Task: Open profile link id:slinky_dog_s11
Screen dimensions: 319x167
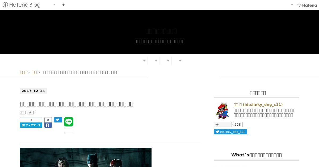Action: pos(258,105)
